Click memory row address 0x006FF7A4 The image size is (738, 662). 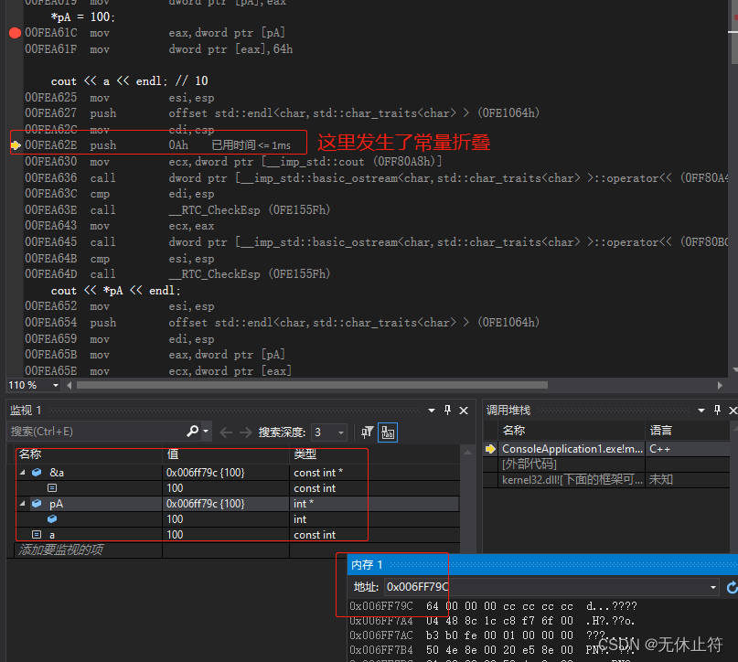click(x=380, y=621)
